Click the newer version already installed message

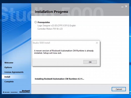click(64, 52)
